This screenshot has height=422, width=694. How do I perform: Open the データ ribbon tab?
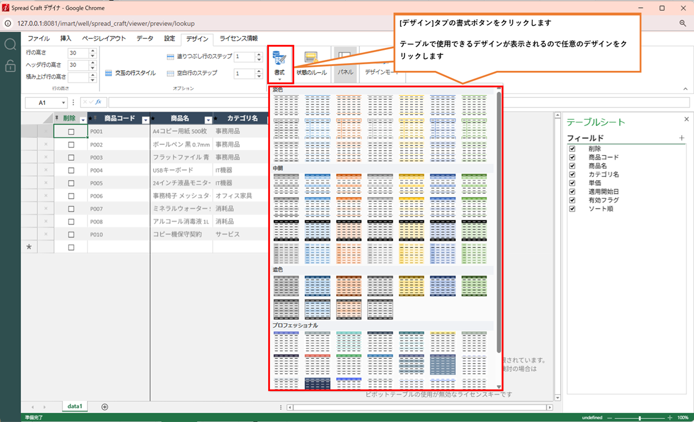(145, 39)
